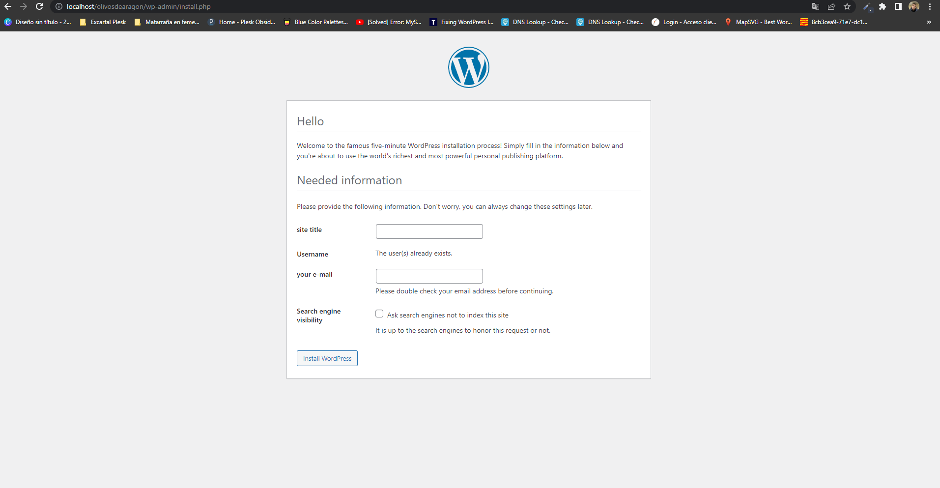This screenshot has width=940, height=488.
Task: Show hidden bookmarks with the double chevron
Action: coord(929,22)
